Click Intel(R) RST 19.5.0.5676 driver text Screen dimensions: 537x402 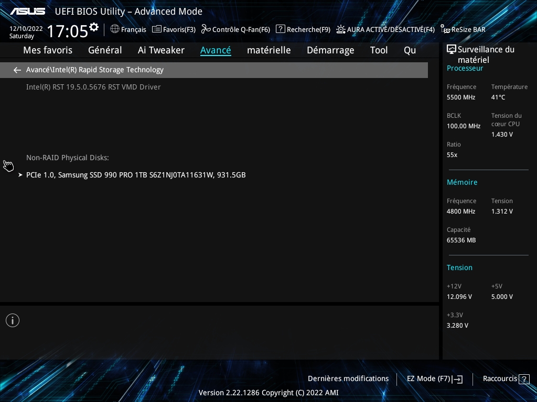coord(93,87)
